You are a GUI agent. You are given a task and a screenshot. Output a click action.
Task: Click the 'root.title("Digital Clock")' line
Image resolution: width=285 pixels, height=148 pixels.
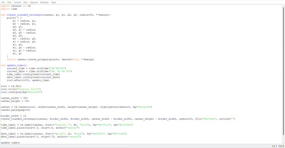point(21,89)
